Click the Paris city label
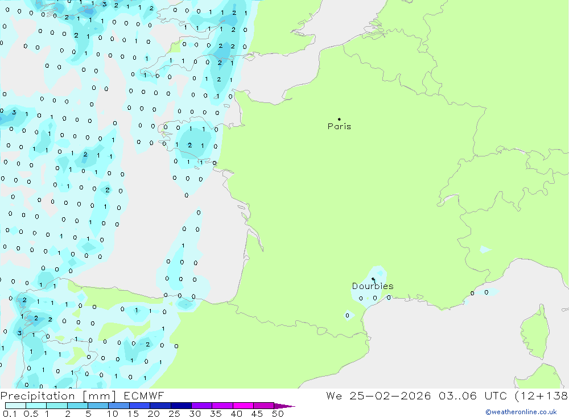This screenshot has height=417, width=569. pos(339,126)
